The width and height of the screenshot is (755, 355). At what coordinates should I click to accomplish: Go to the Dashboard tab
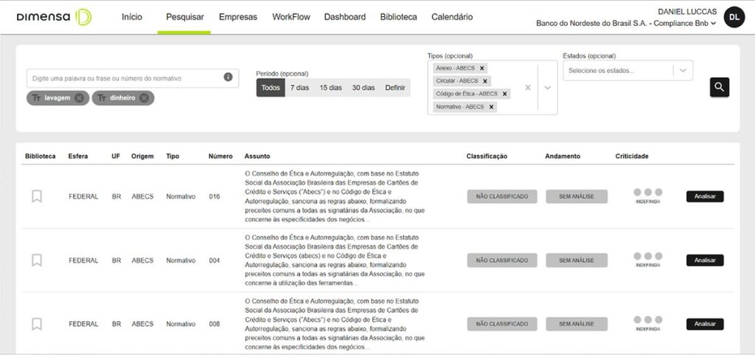(344, 17)
